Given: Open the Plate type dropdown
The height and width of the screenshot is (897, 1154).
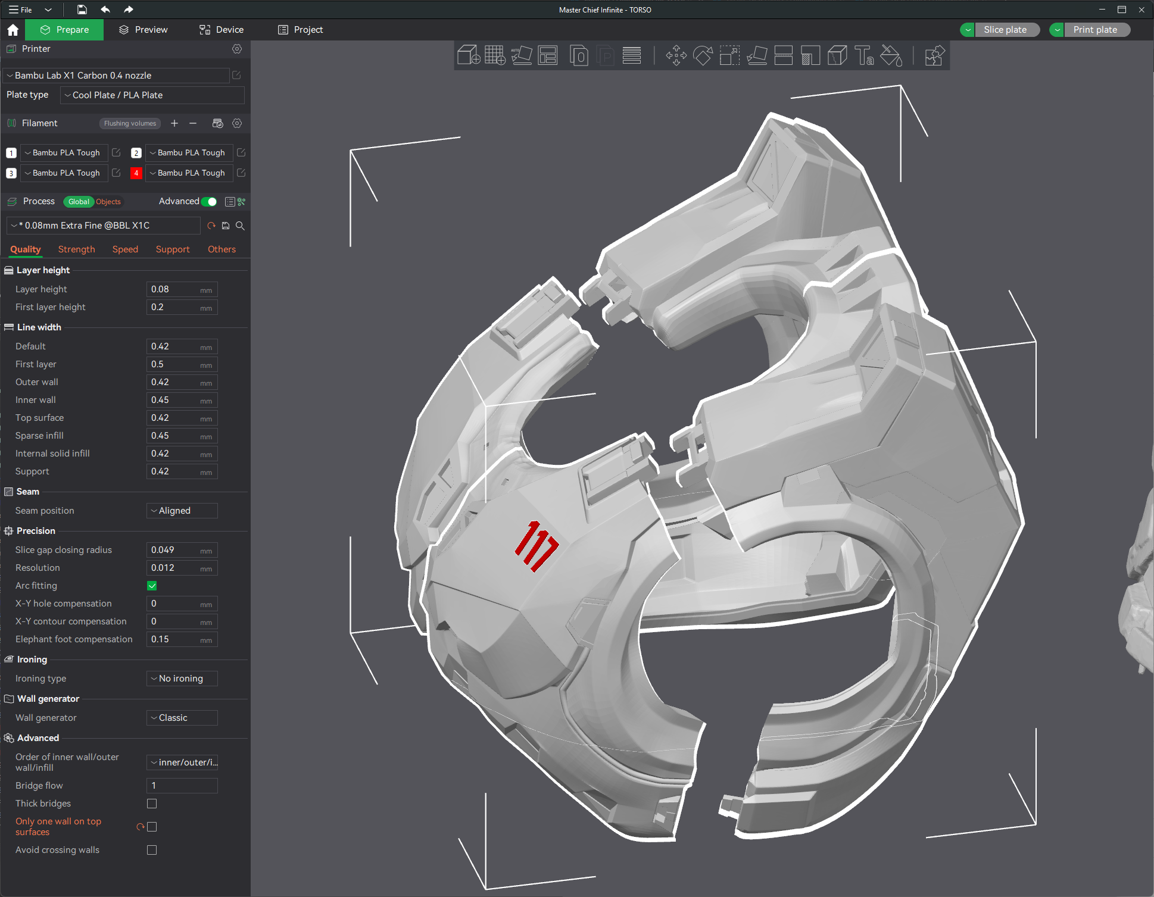Looking at the screenshot, I should point(152,95).
